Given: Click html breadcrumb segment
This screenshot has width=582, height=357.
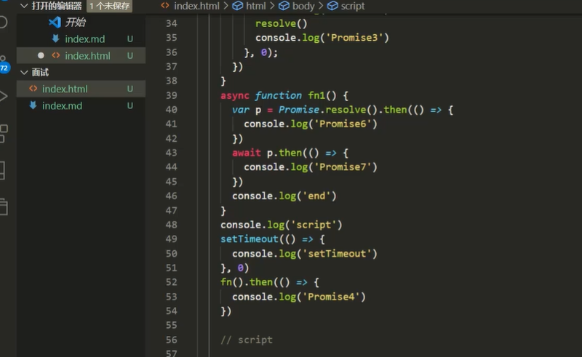Looking at the screenshot, I should (256, 6).
